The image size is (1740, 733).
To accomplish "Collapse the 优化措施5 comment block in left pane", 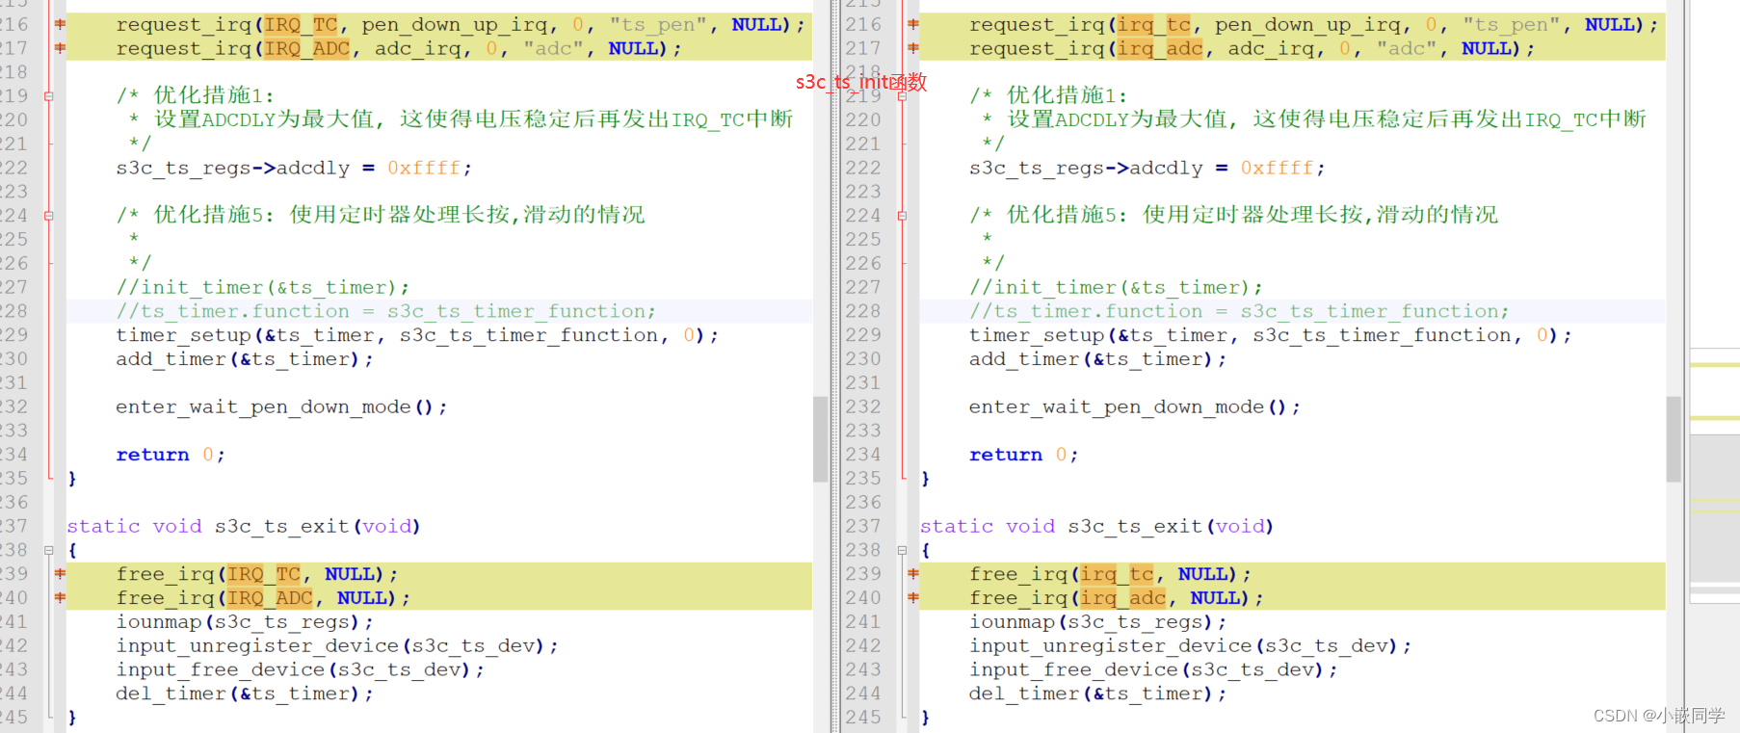I will pos(48,216).
